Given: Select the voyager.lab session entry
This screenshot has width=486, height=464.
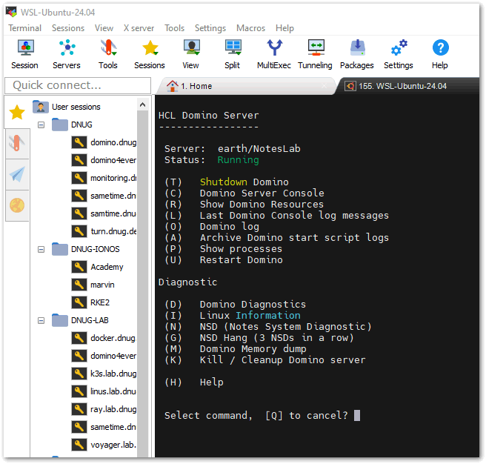Looking at the screenshot, I should [x=113, y=445].
